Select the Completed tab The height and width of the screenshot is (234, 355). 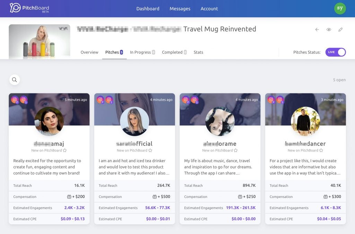[x=174, y=52]
